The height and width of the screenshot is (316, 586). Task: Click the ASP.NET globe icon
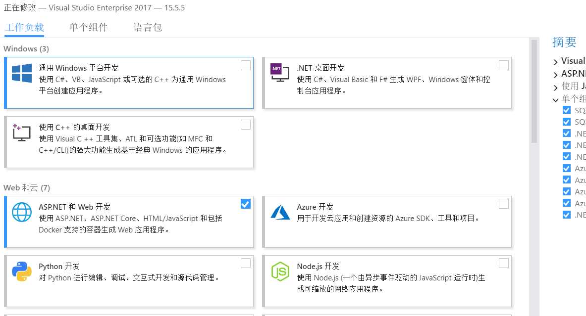tap(22, 212)
